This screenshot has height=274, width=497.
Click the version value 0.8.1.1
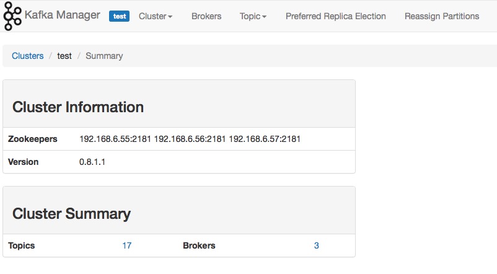pyautogui.click(x=92, y=162)
